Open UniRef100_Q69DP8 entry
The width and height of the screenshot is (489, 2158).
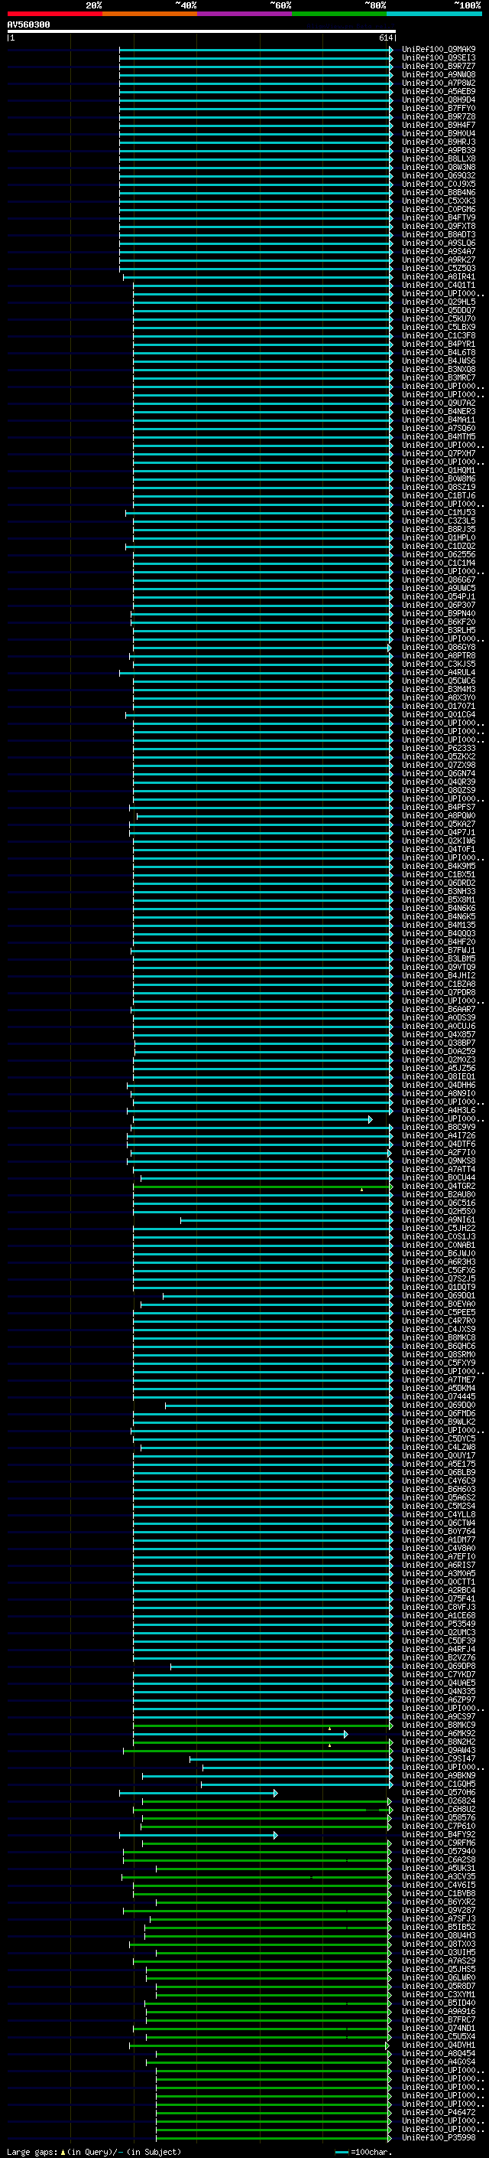click(x=439, y=1667)
